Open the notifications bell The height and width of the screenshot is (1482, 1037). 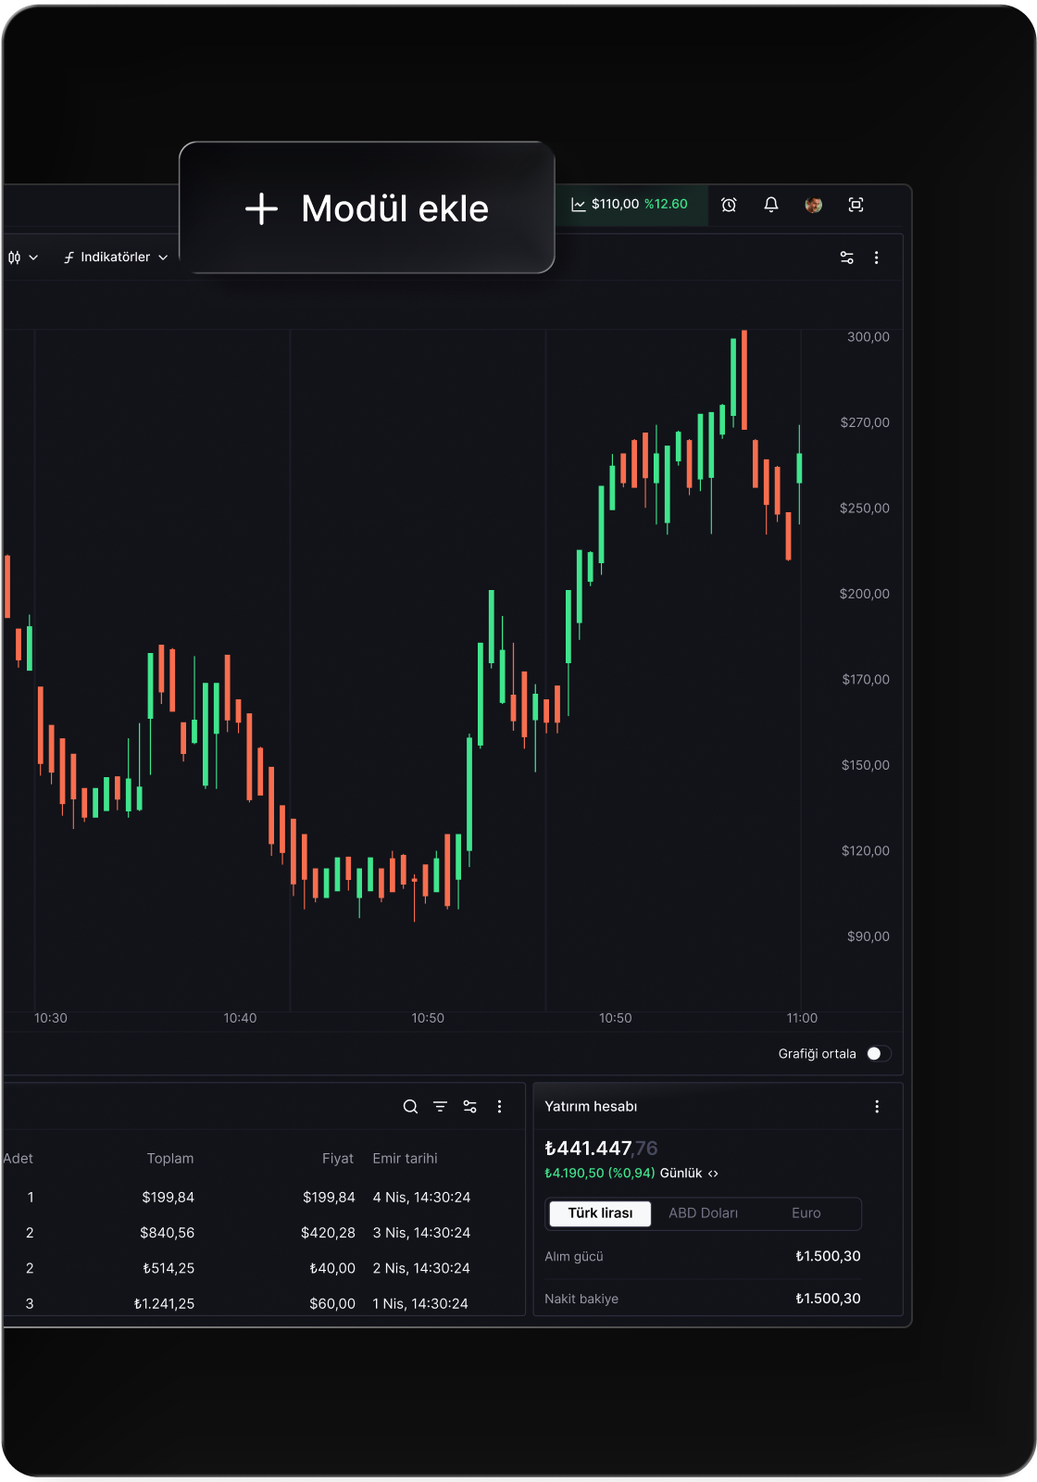click(x=770, y=205)
